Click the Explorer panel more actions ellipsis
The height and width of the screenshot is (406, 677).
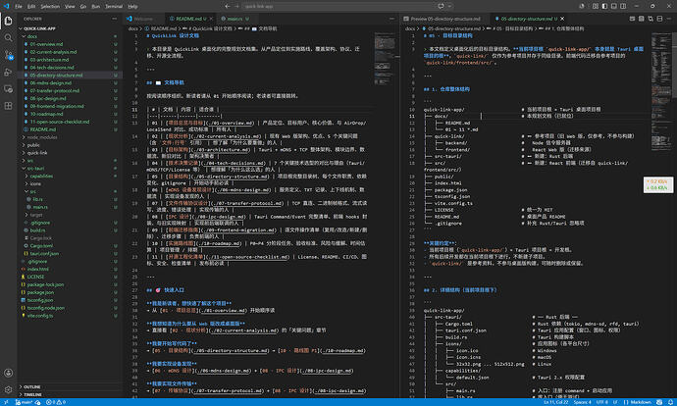pyautogui.click(x=114, y=19)
